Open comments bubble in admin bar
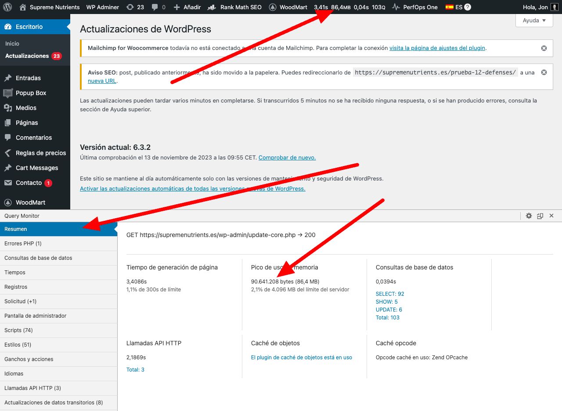 [159, 7]
